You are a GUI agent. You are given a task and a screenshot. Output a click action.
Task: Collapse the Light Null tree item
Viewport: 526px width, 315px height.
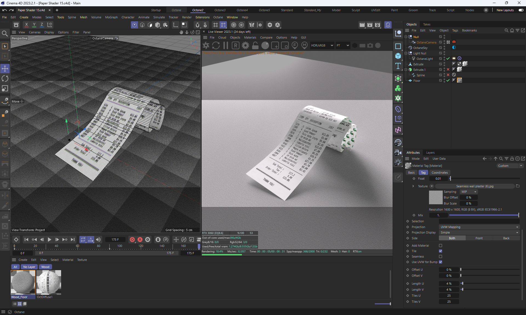click(x=406, y=53)
